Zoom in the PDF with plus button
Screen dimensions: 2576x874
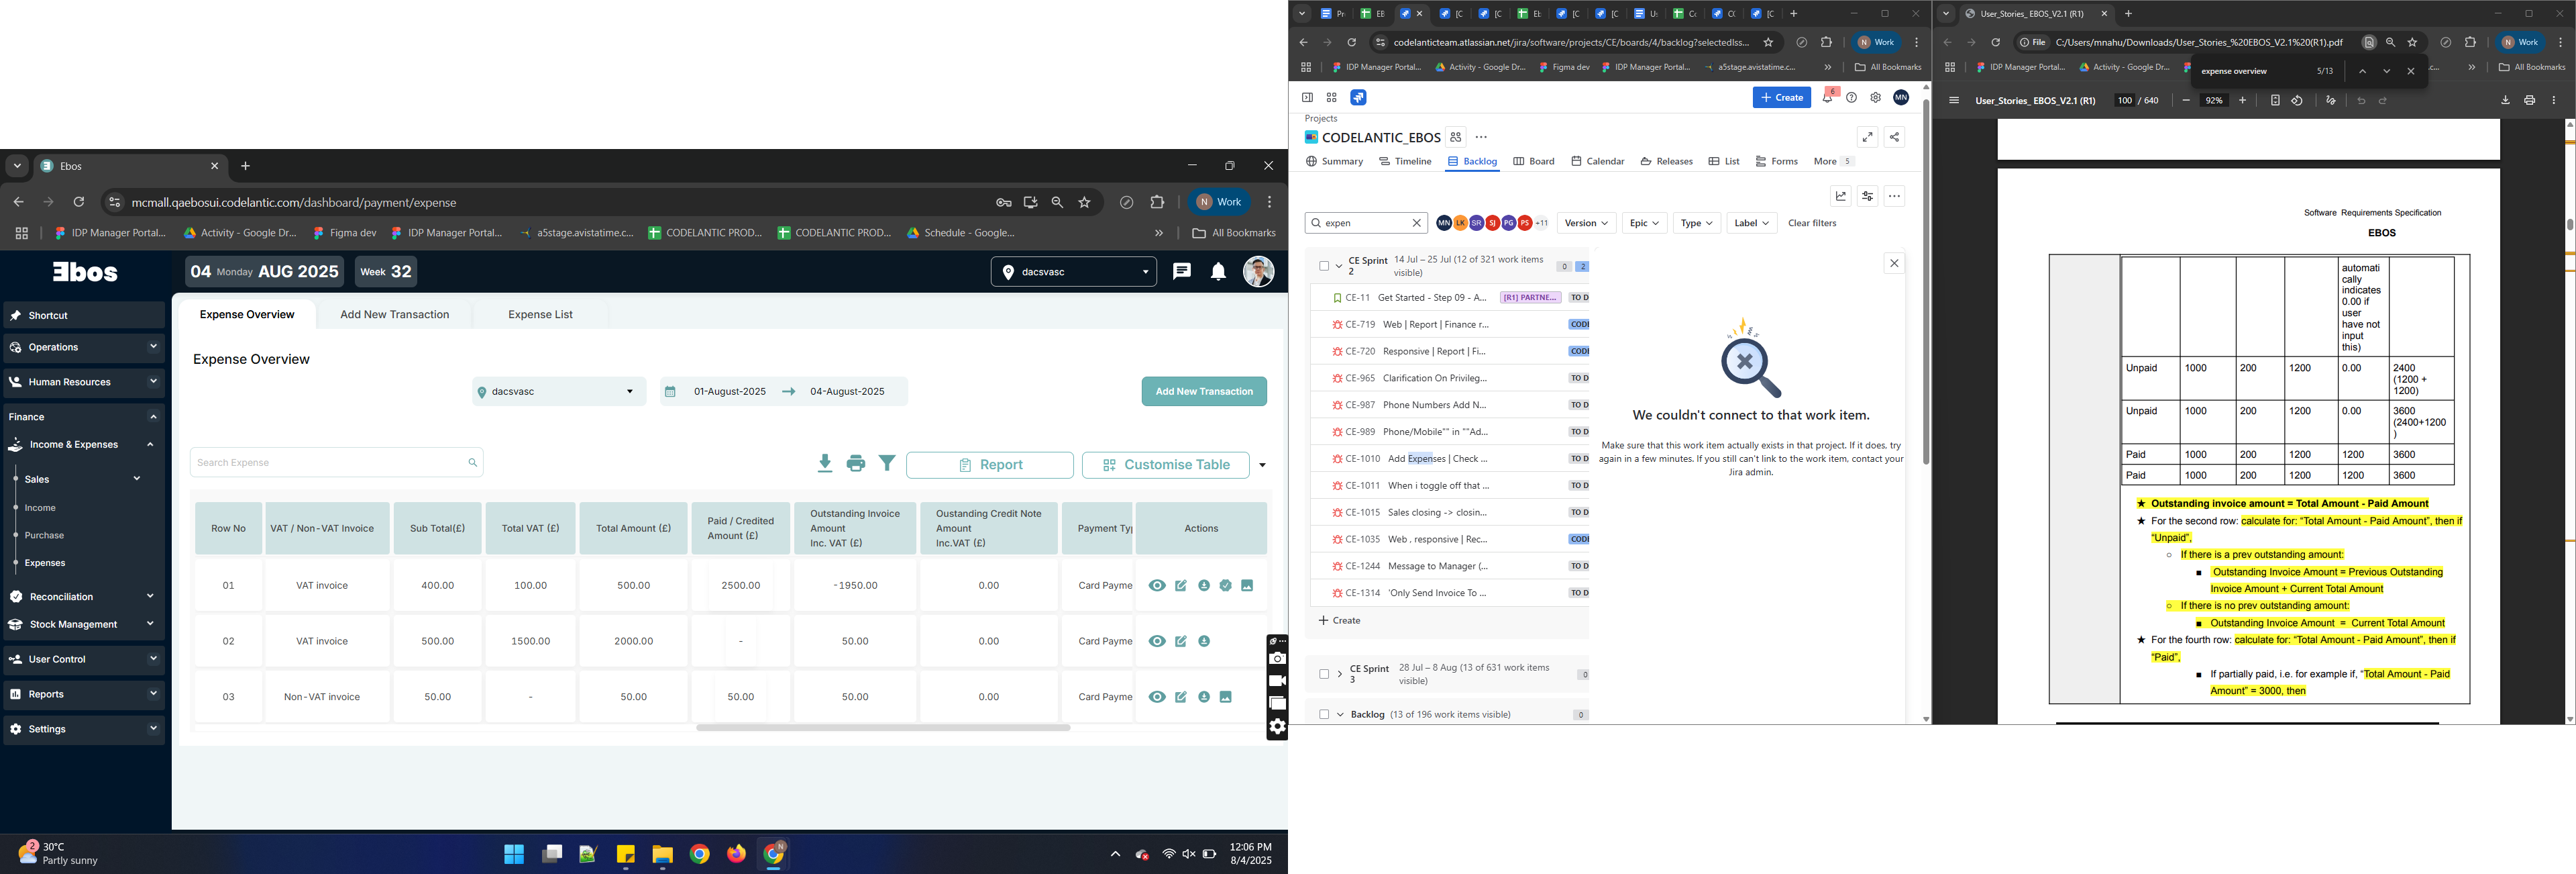[2243, 100]
